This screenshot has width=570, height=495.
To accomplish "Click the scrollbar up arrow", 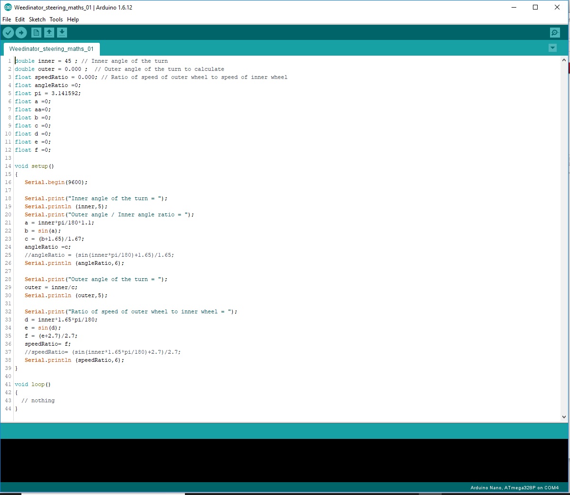I will [x=564, y=59].
